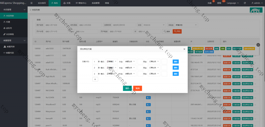Screen dimensions: 265x127
Task: Open 客服列表 in the sidebar
Action: click(10, 47)
